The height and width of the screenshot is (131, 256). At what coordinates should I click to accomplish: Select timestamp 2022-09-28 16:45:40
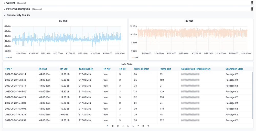(16, 92)
